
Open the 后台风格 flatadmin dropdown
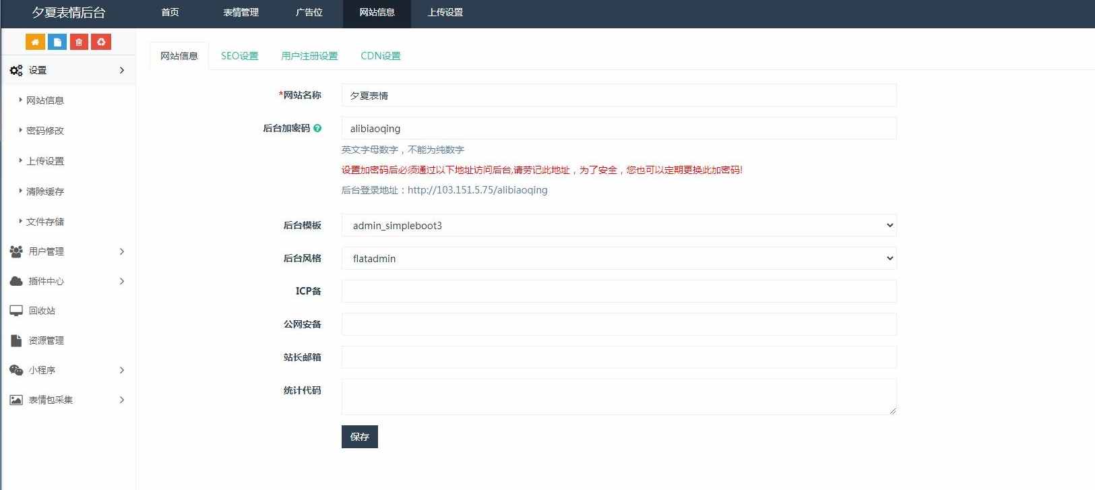click(x=619, y=258)
